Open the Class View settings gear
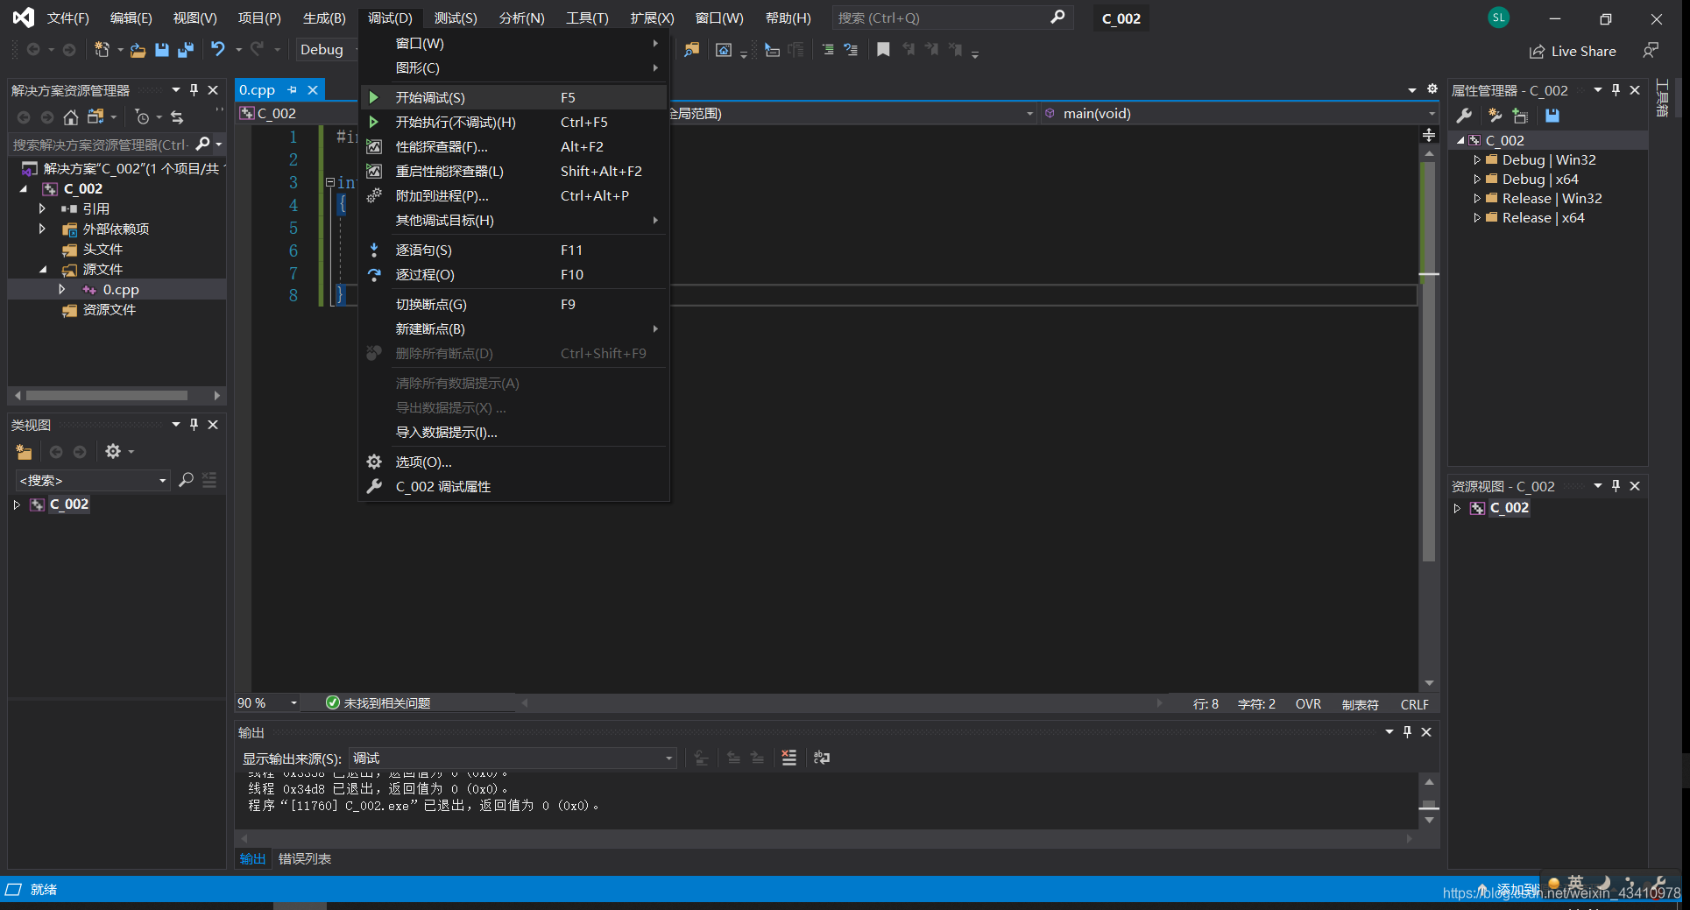The height and width of the screenshot is (910, 1690). click(113, 452)
